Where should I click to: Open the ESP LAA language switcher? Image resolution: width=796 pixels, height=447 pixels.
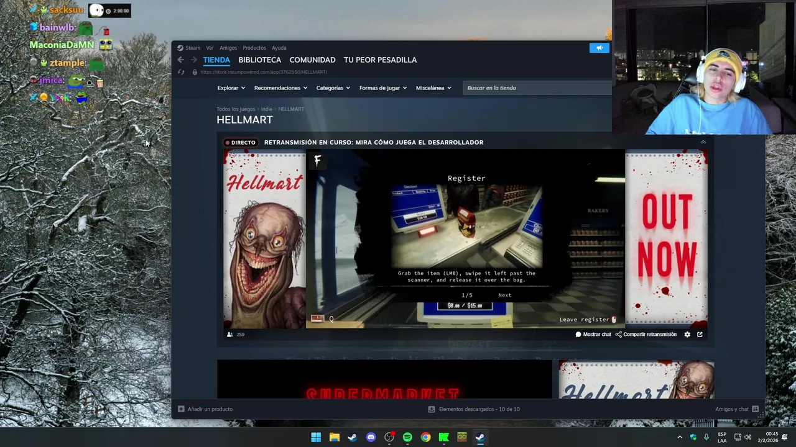[x=722, y=437]
